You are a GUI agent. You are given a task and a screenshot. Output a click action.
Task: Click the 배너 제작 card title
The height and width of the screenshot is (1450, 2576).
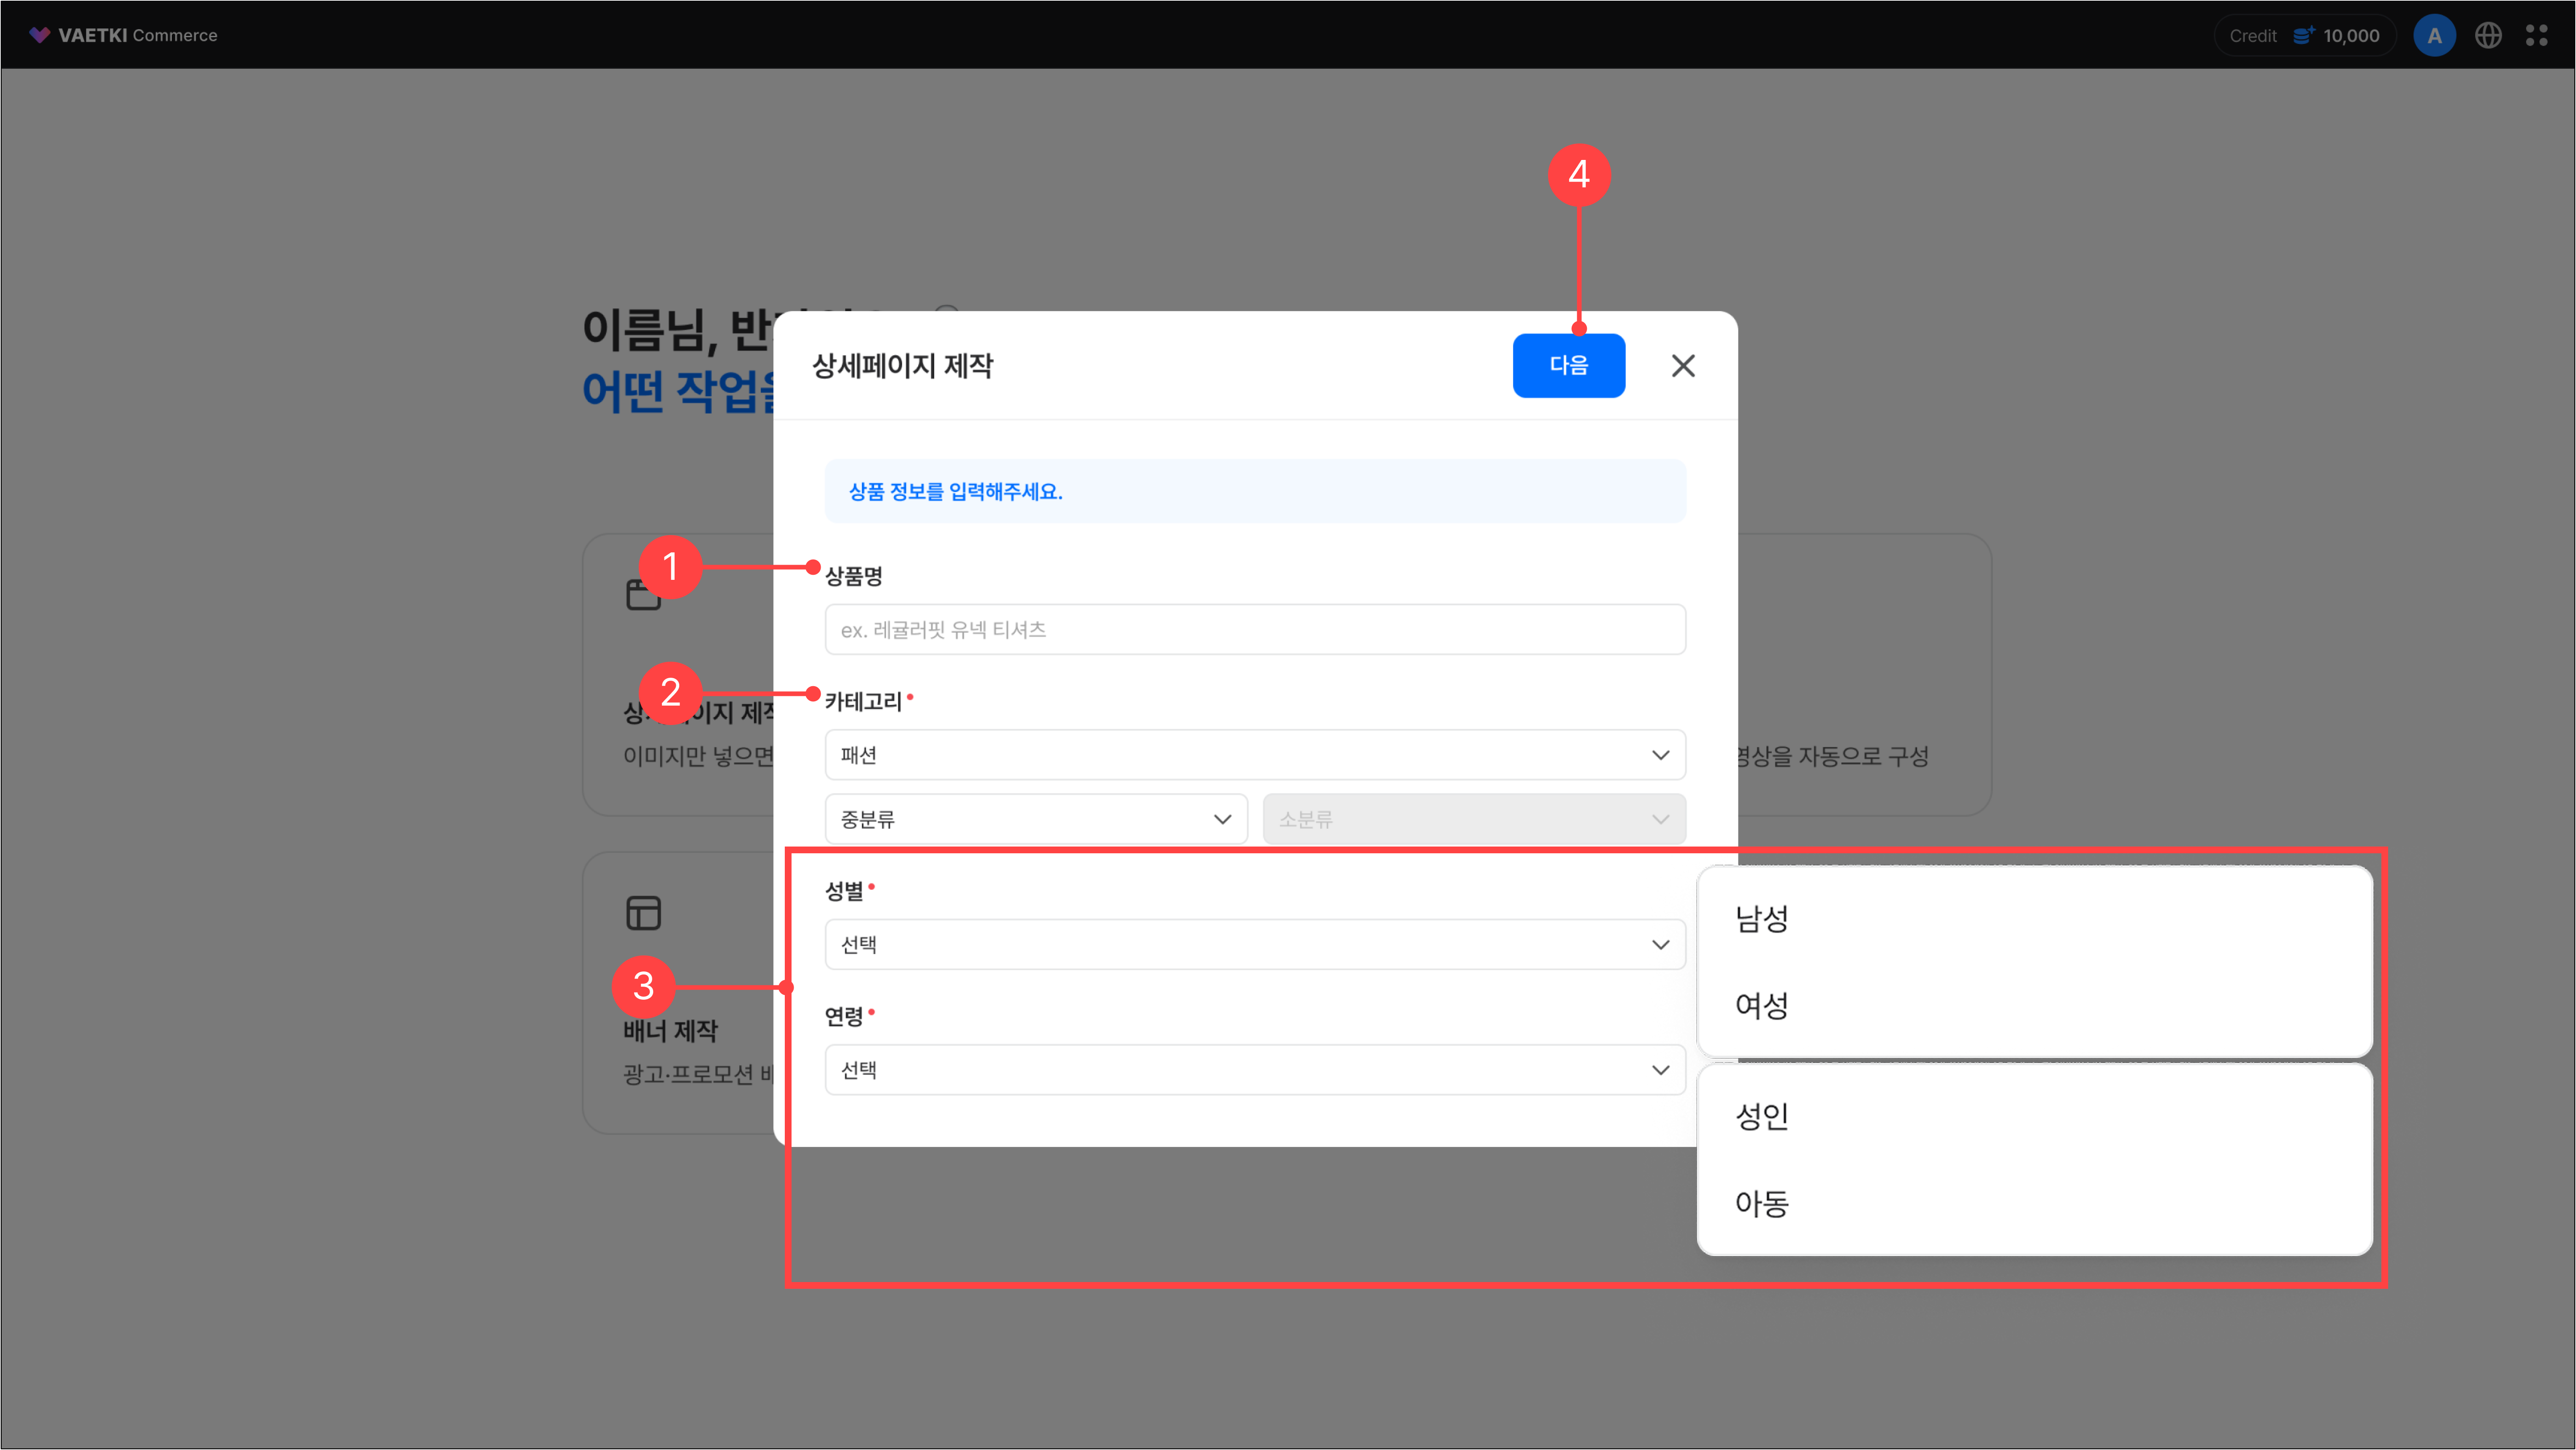[671, 1031]
